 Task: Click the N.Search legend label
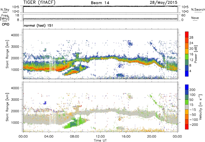pos(198,9)
